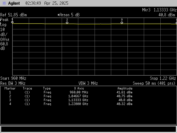Select marker 2 diamond on the trace

pyautogui.click(x=67, y=23)
